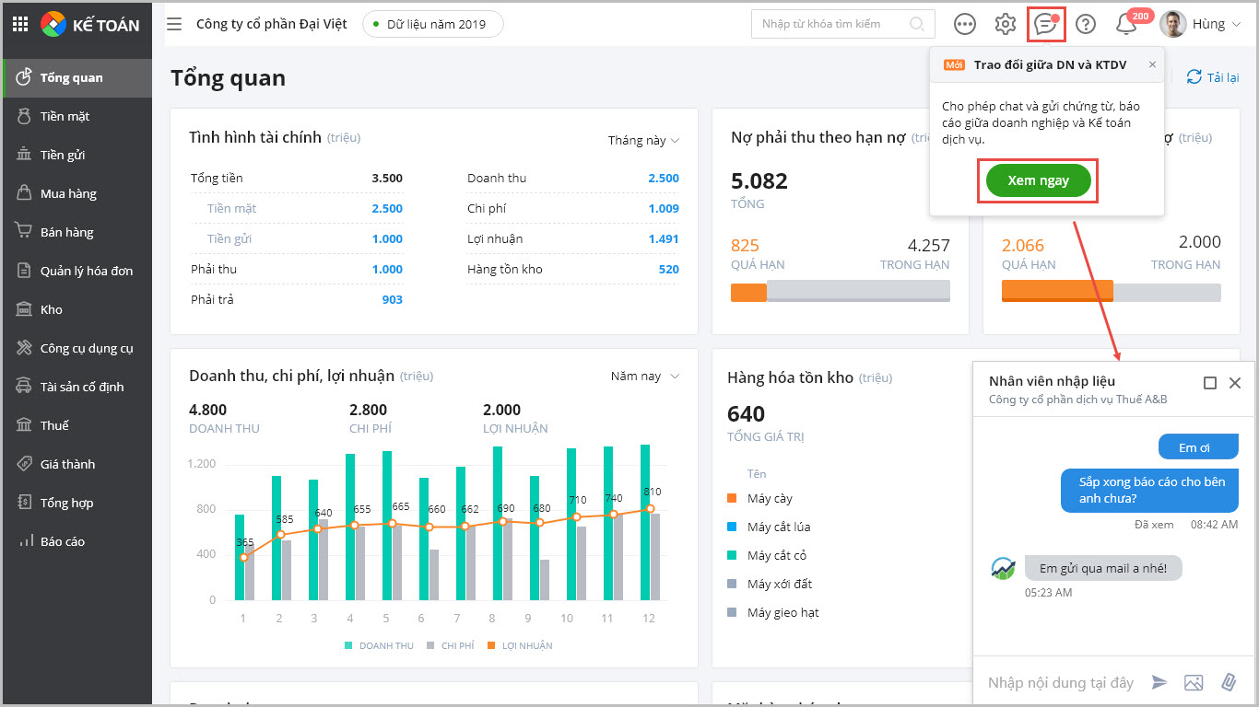Click the settings gear icon
This screenshot has width=1259, height=707.
[x=1005, y=24]
